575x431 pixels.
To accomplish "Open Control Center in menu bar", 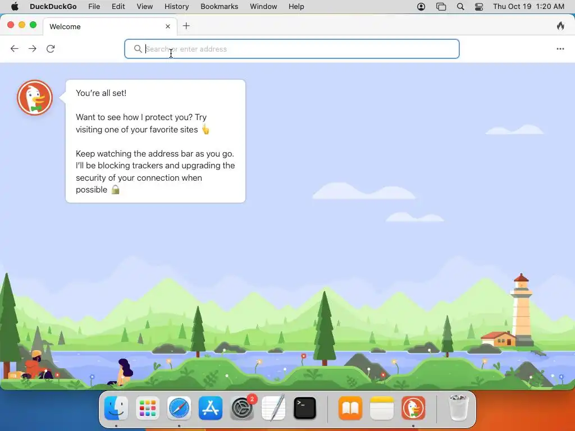I will 479,7.
